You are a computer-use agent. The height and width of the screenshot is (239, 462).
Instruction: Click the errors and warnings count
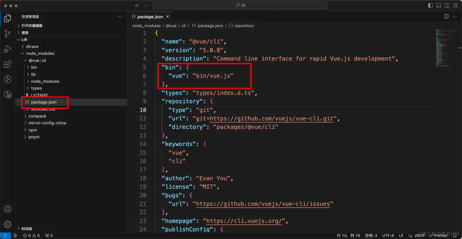[x=31, y=236]
